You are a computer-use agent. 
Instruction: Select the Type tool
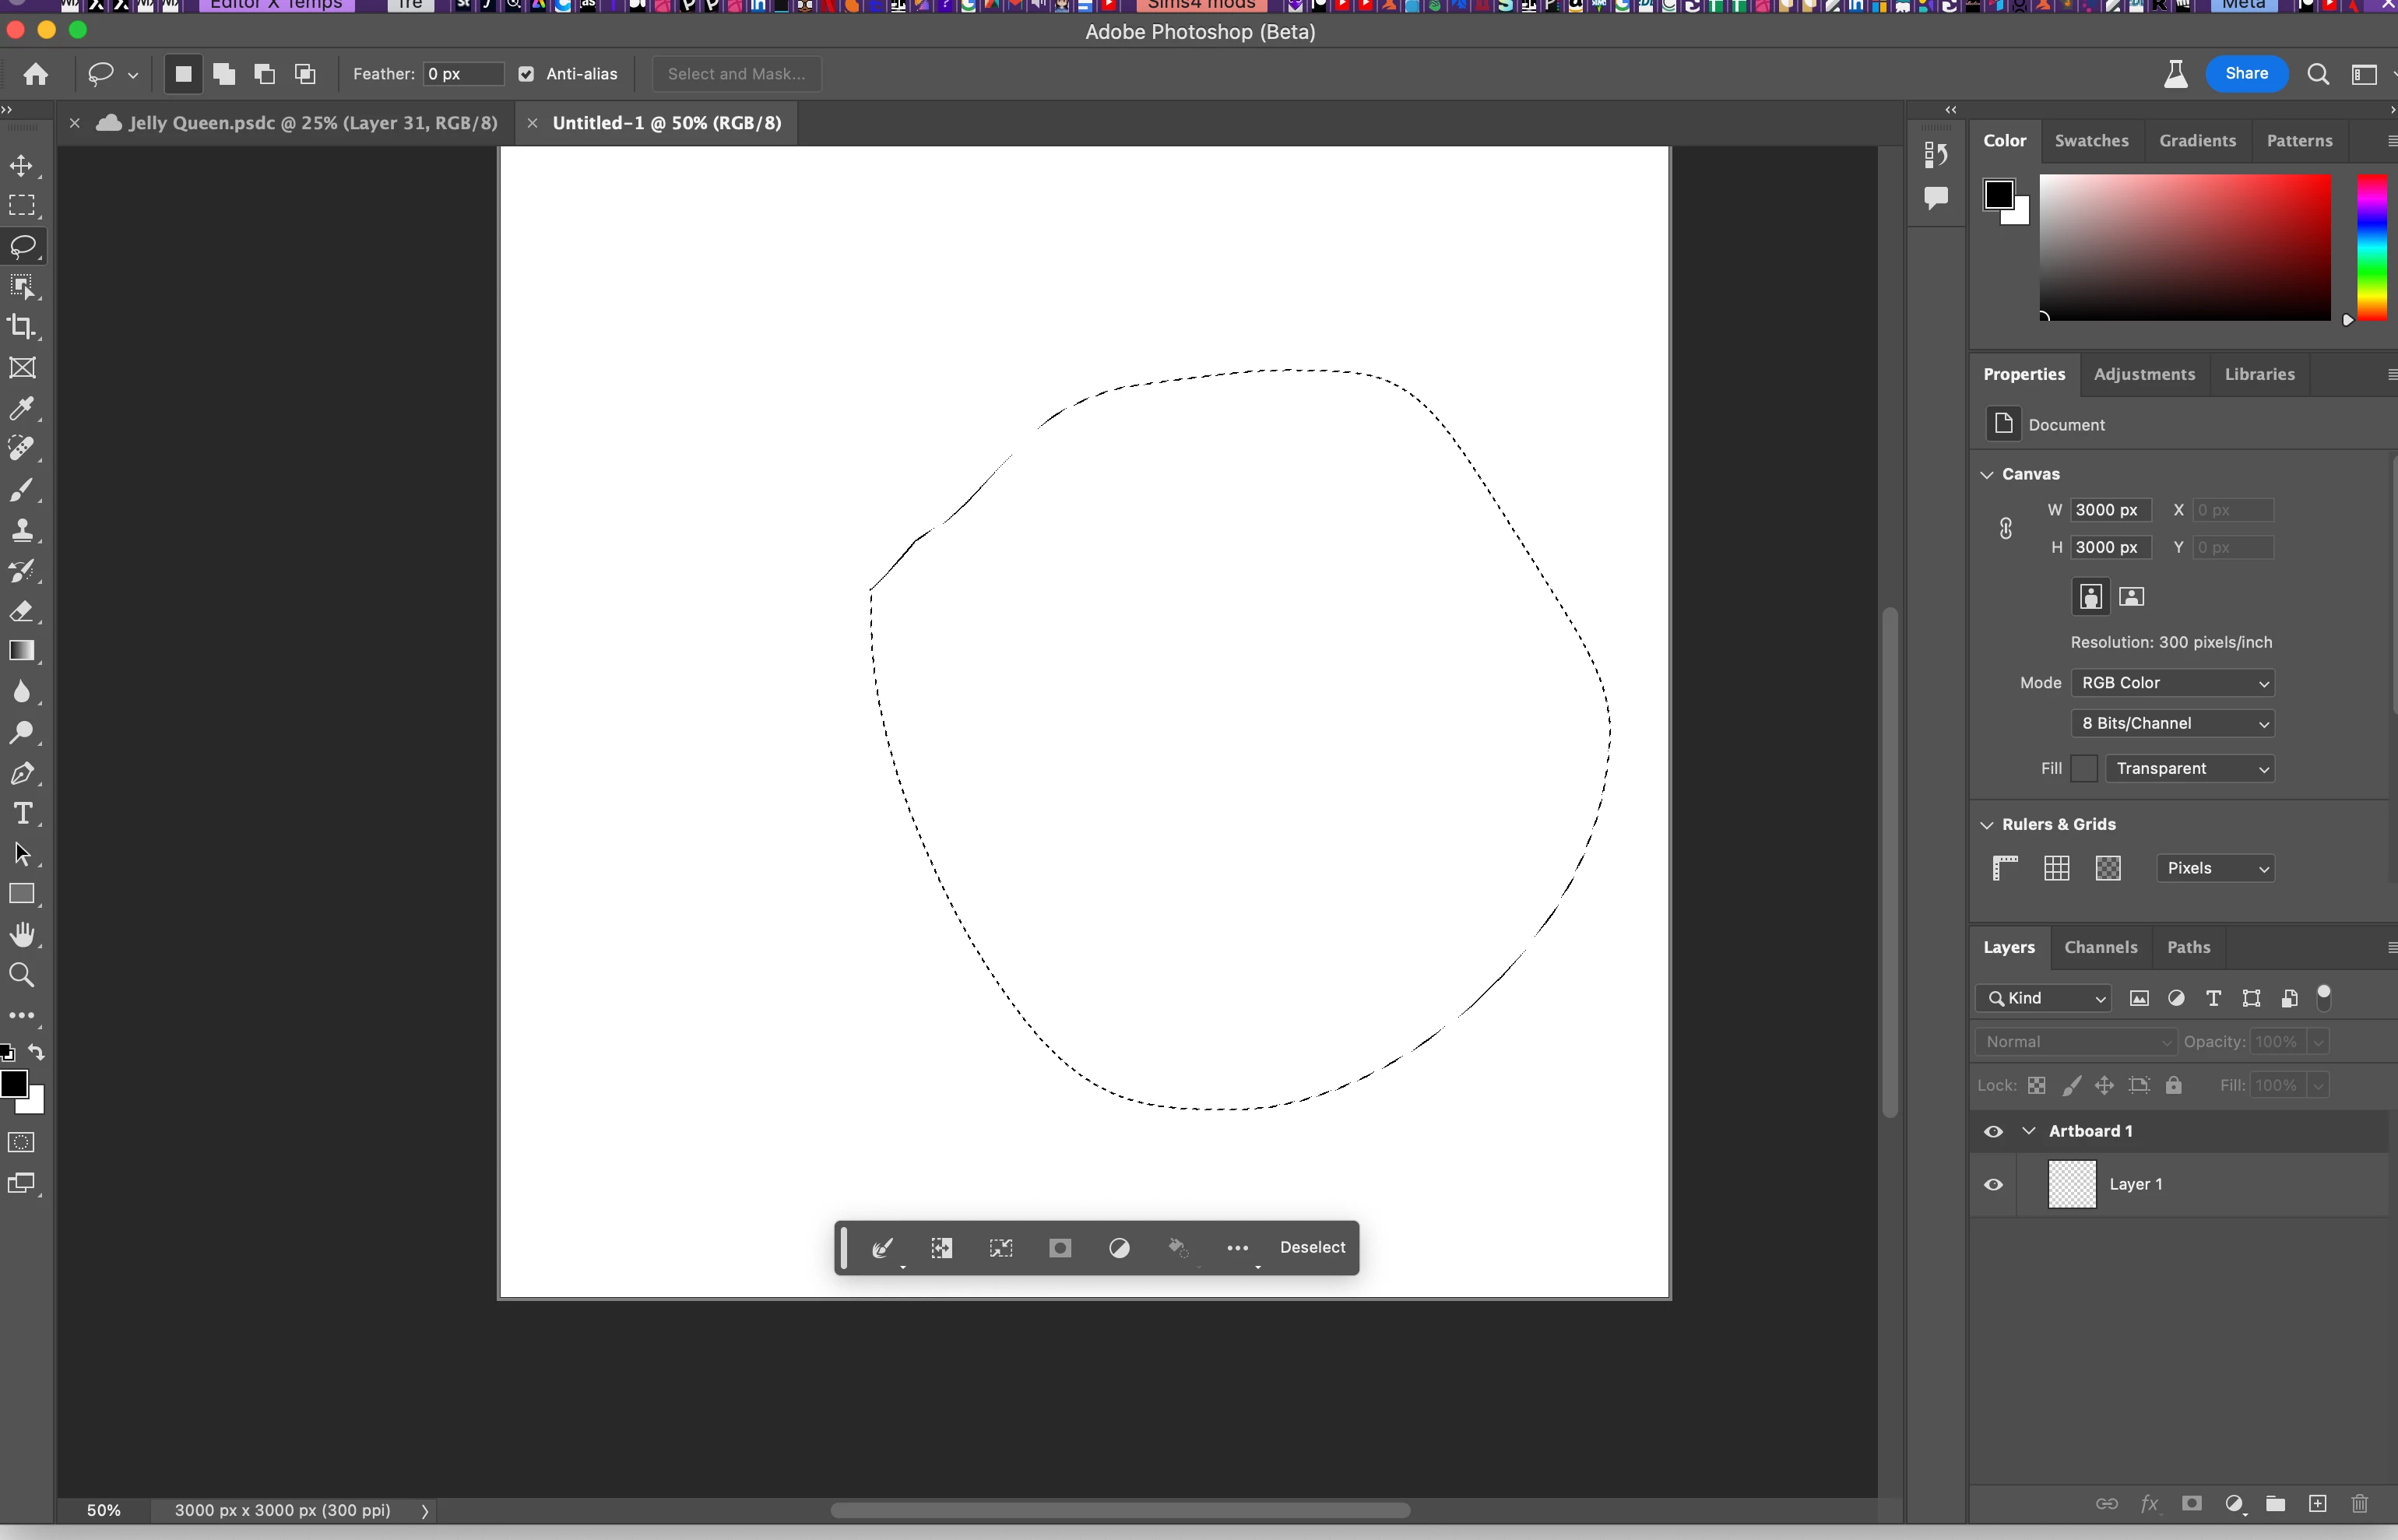point(22,813)
